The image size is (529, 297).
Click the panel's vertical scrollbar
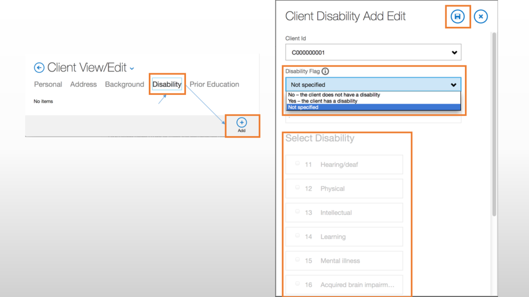point(494,124)
